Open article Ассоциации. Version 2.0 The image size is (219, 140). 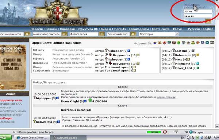point(69,59)
